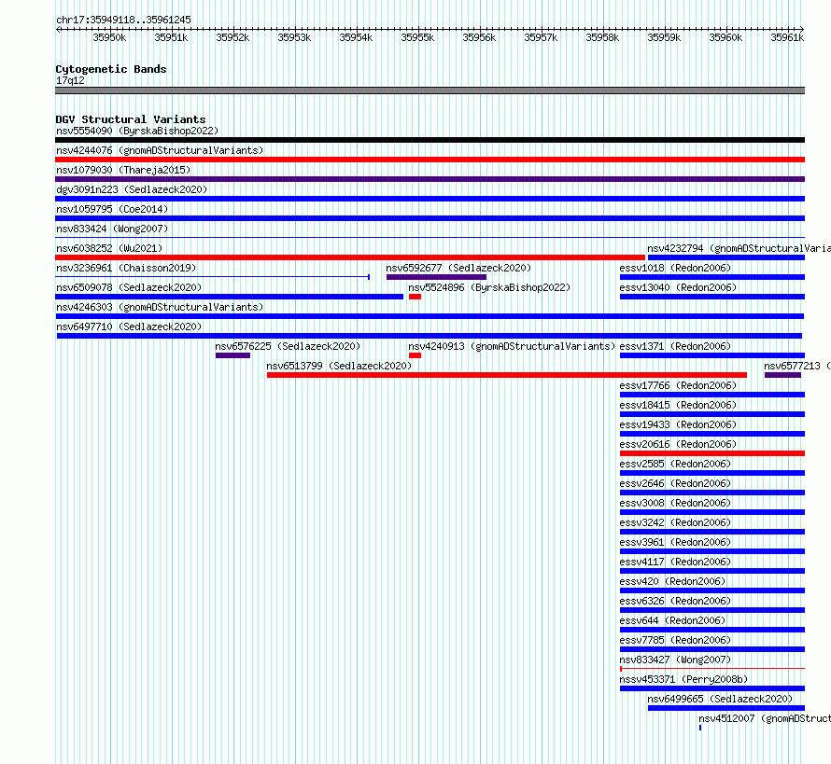The width and height of the screenshot is (831, 764).
Task: Click the nsv6577213 variant label
Action: pos(797,366)
